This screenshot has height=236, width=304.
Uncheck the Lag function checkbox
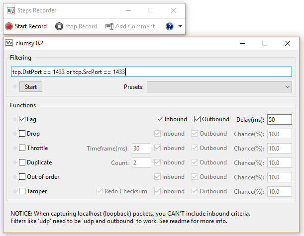(x=22, y=119)
